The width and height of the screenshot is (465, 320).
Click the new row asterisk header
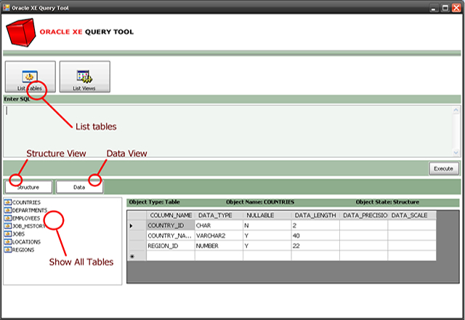pyautogui.click(x=137, y=256)
